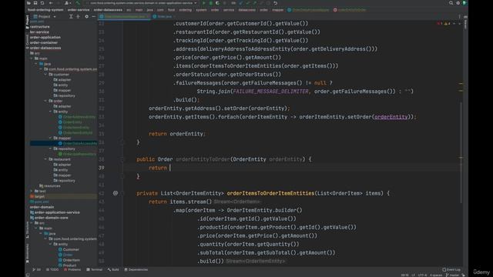Open the Terminal tool window
This screenshot has height=277, width=493.
click(x=94, y=270)
